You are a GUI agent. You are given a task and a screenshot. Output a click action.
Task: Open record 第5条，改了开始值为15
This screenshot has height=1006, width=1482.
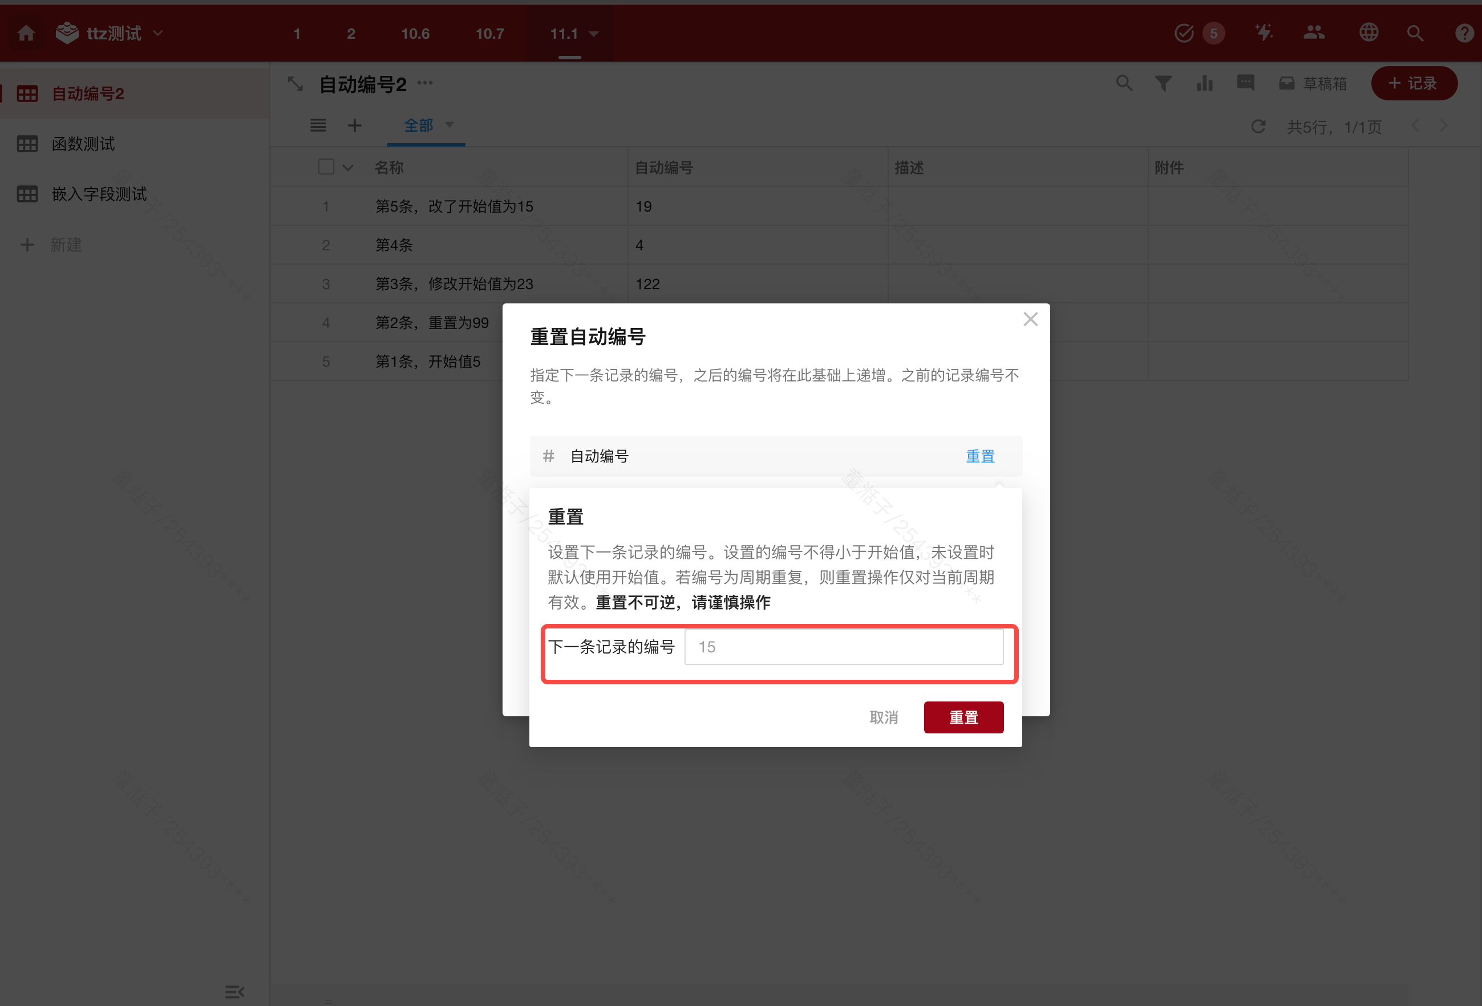click(x=454, y=206)
